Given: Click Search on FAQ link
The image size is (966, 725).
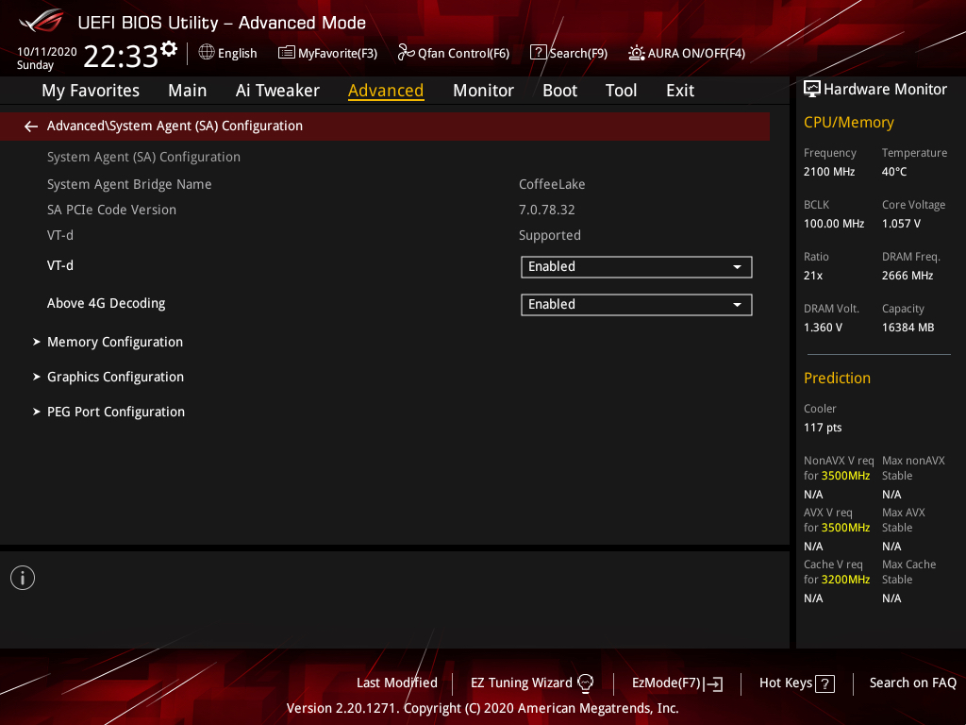Looking at the screenshot, I should (x=912, y=683).
